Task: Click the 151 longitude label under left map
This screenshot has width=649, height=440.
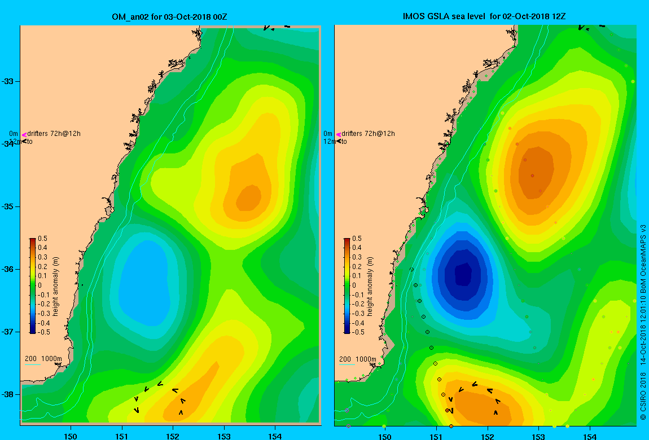Action: (122, 436)
